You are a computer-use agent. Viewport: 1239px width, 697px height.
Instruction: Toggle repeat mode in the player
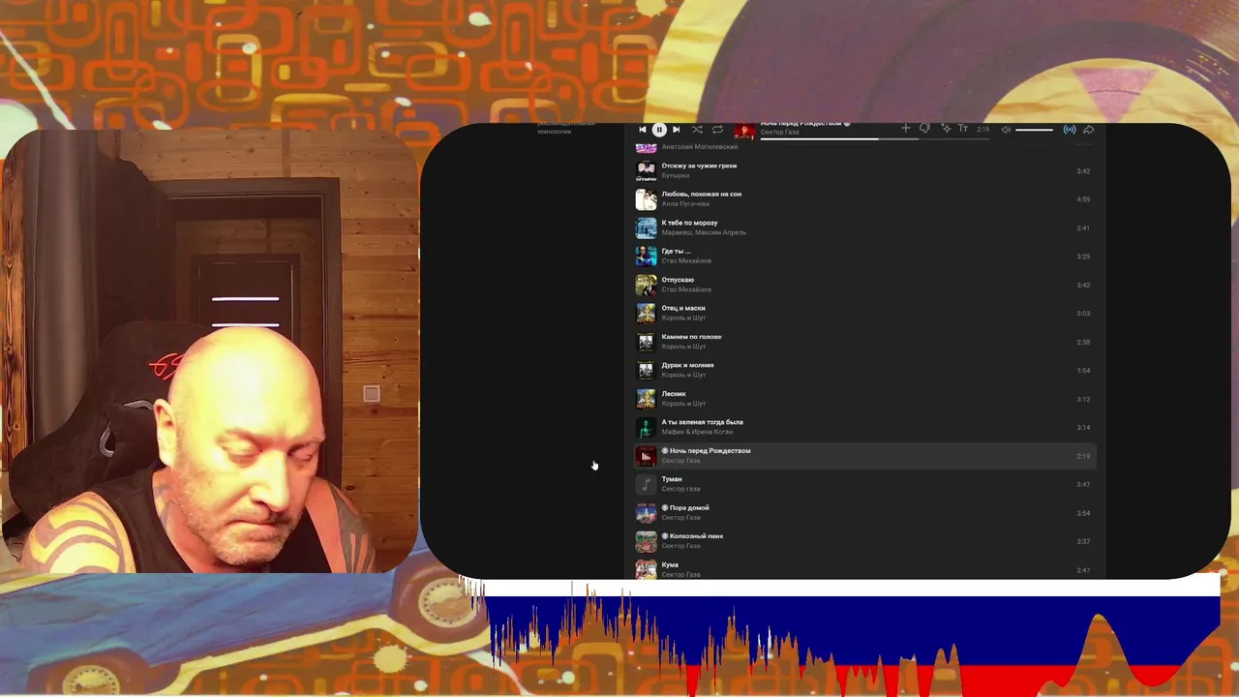717,130
